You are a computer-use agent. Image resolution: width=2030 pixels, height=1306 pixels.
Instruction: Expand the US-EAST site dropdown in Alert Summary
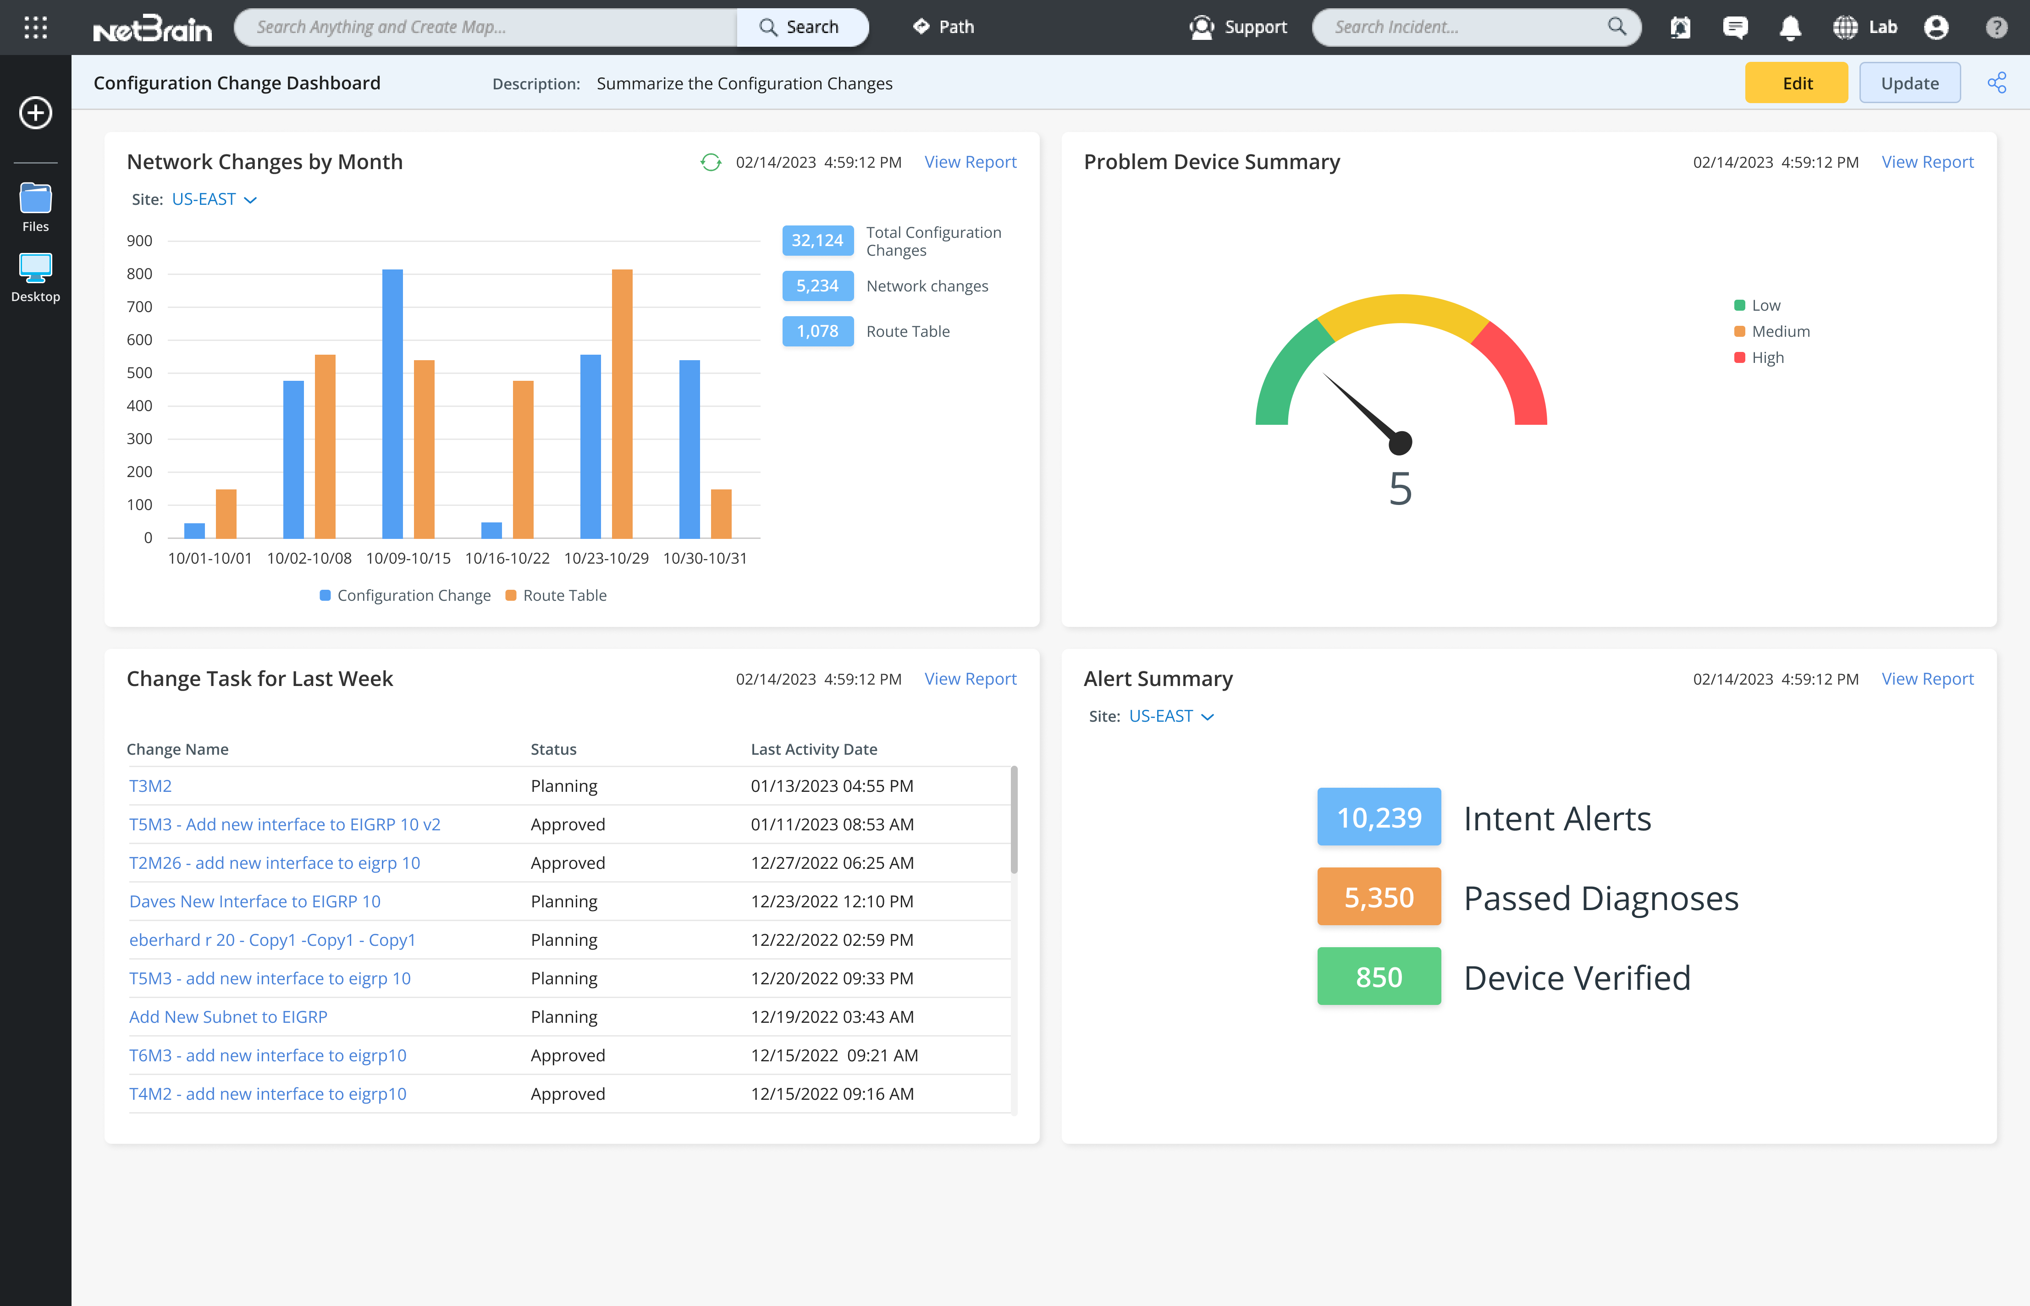click(1171, 717)
